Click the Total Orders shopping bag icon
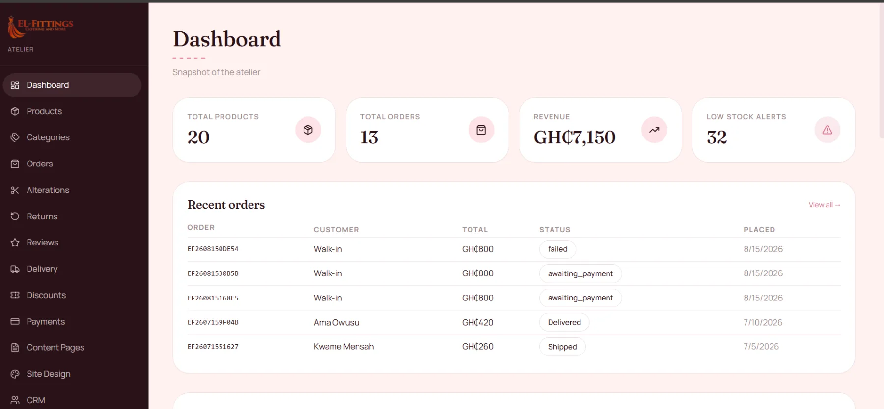The width and height of the screenshot is (884, 409). [481, 130]
